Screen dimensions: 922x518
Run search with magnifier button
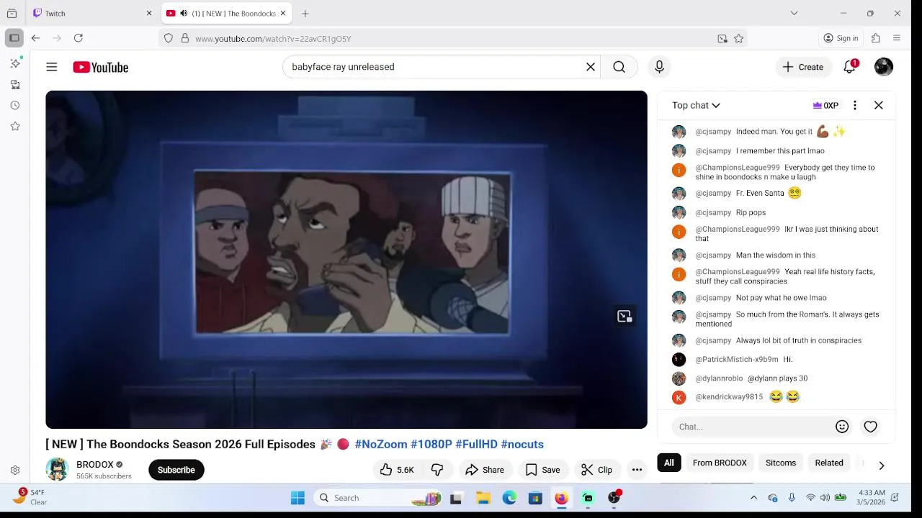click(x=619, y=67)
